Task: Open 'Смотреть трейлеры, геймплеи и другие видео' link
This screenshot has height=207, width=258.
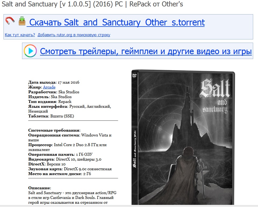Action: 146,51
